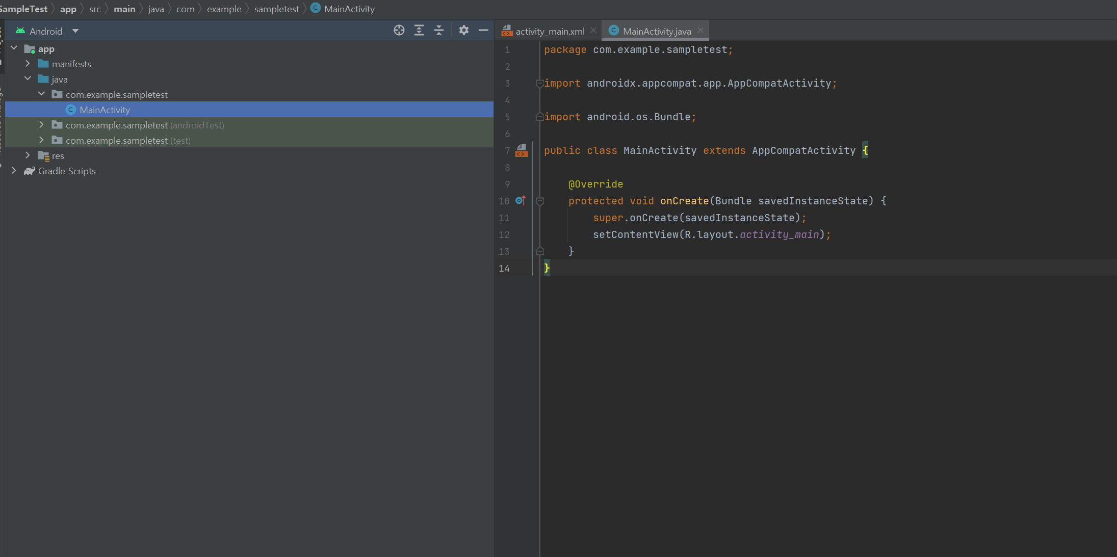Toggle fold marker on first import line

pyautogui.click(x=539, y=84)
